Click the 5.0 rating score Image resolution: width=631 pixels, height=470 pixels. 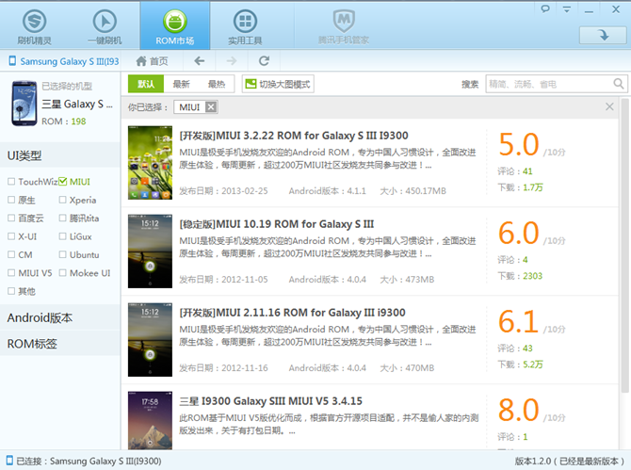(519, 144)
